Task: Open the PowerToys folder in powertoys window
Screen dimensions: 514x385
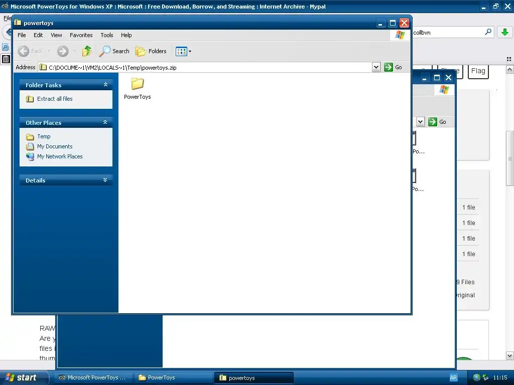Action: point(138,88)
